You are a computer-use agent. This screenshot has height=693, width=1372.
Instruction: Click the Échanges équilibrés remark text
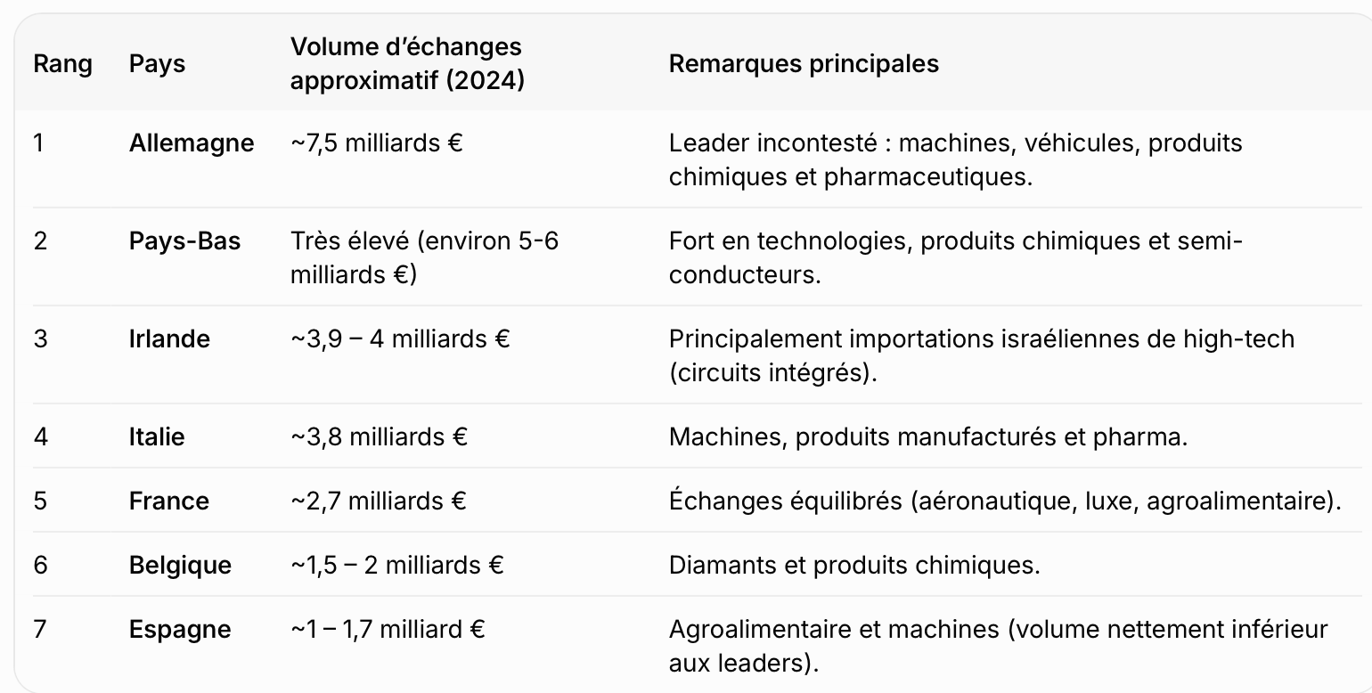click(1004, 501)
